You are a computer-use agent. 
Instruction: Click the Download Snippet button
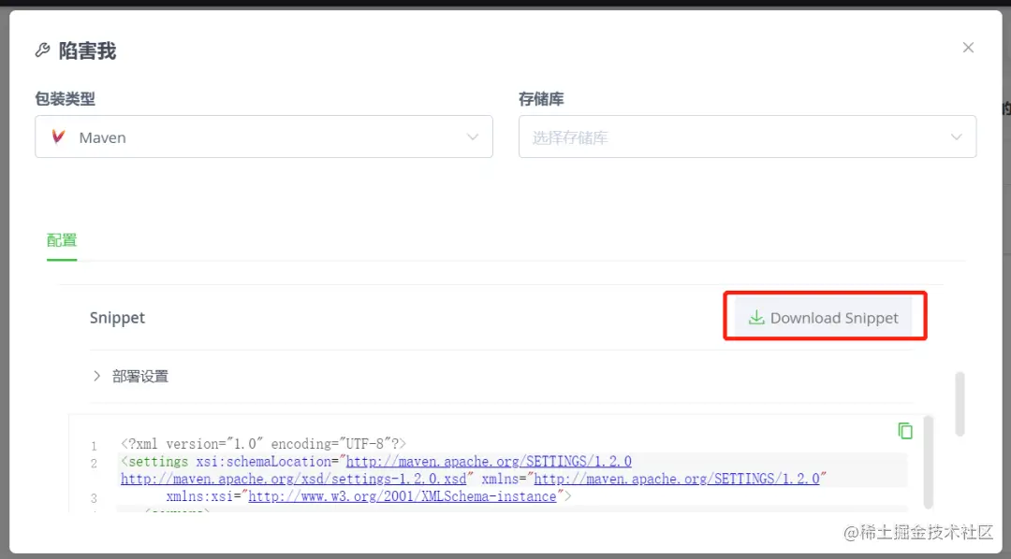coord(824,318)
